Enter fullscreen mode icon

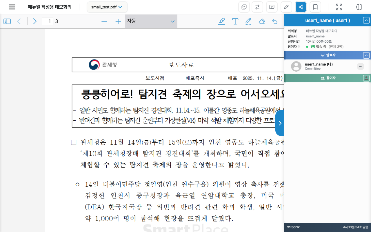coord(339,7)
